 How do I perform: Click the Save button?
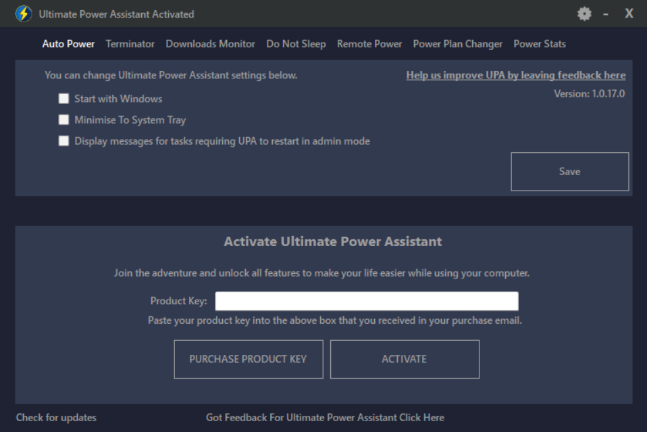coord(570,172)
